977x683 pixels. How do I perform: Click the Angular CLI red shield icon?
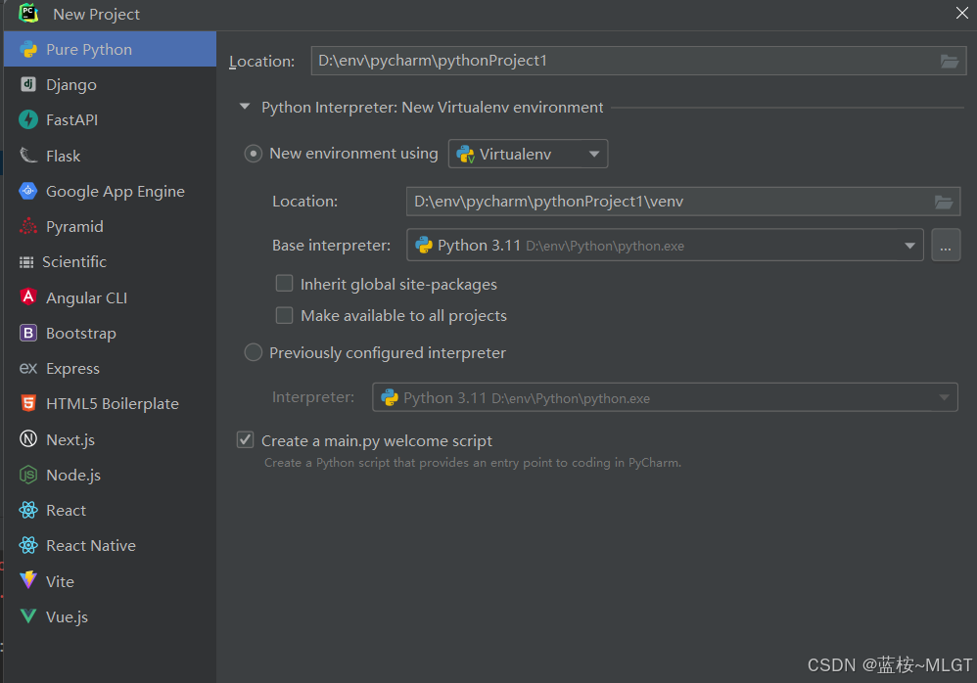(x=28, y=297)
